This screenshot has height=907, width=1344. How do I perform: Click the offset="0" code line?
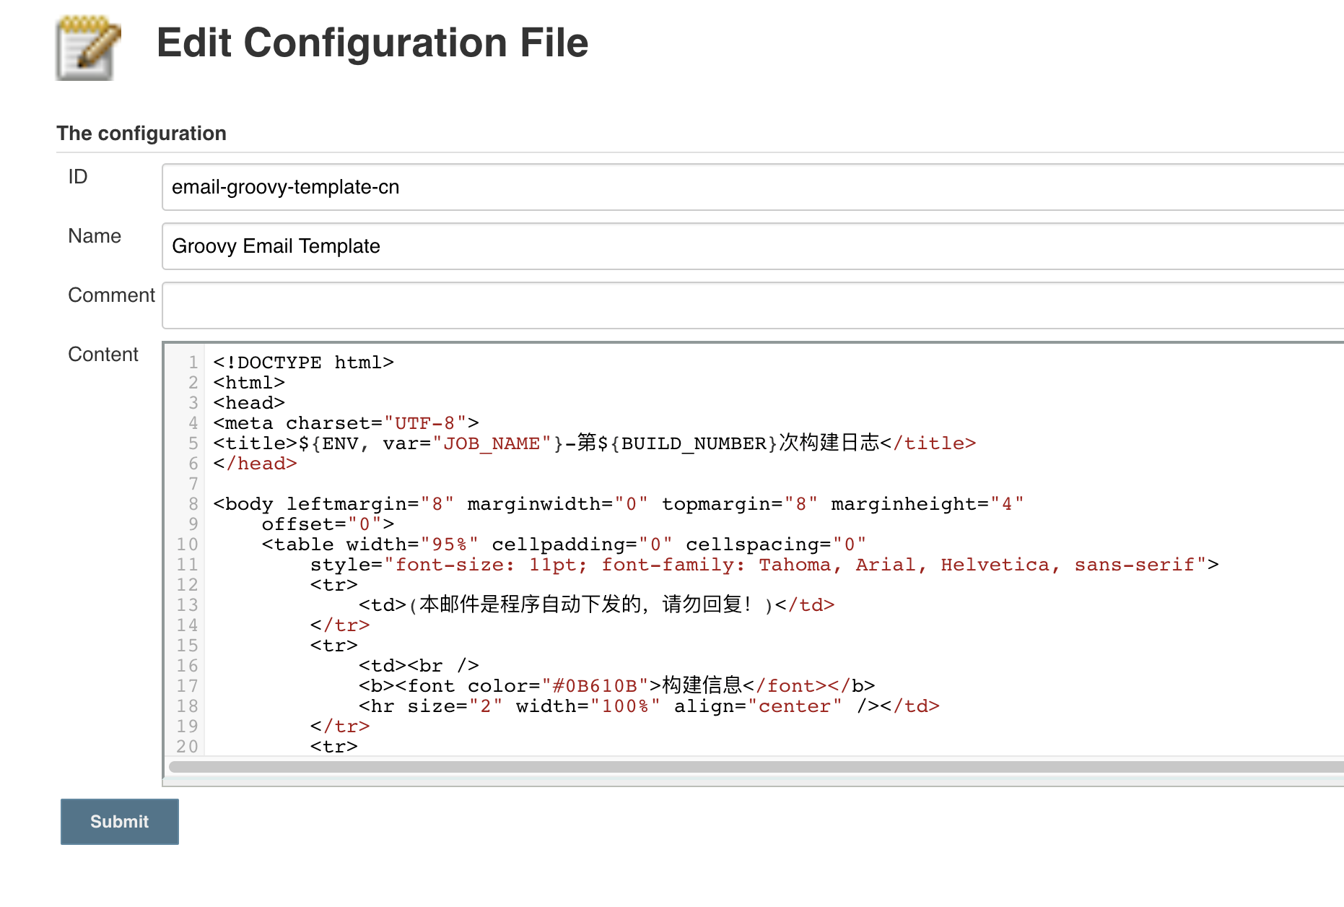pos(328,524)
